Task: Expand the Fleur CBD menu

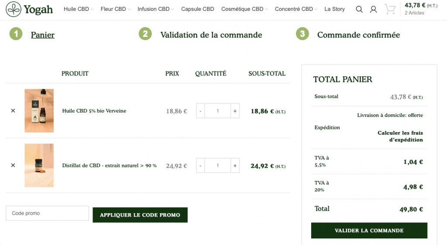Action: (115, 9)
